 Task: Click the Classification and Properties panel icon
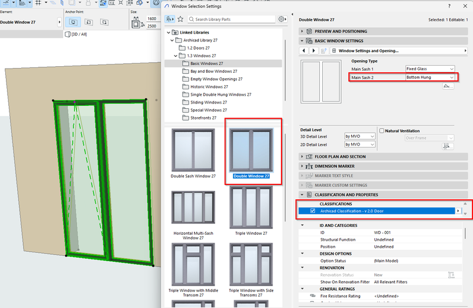(x=309, y=194)
